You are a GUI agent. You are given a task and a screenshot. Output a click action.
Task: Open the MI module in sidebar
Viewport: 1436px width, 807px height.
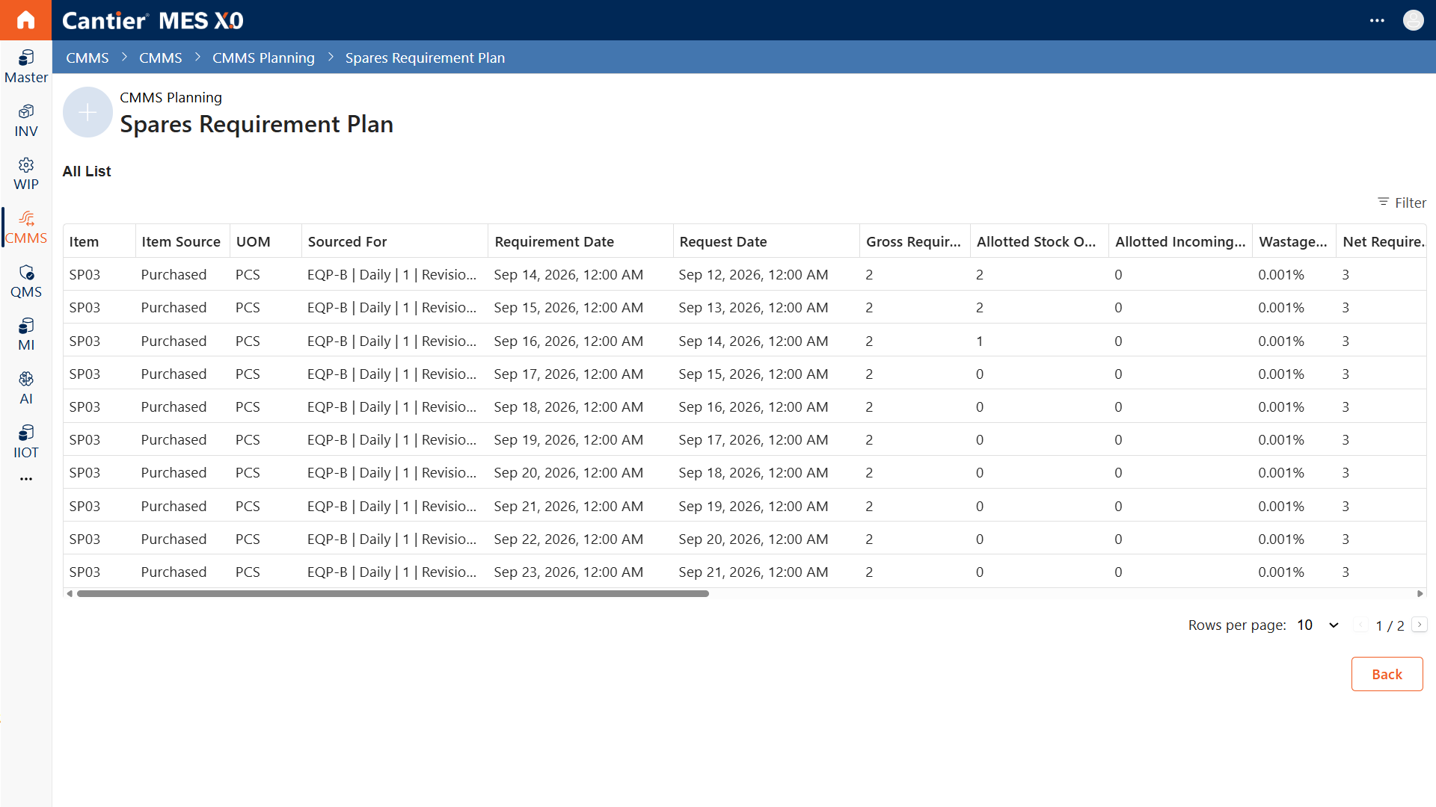(x=25, y=335)
